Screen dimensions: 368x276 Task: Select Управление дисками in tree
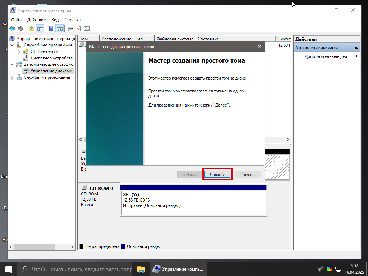[x=48, y=71]
